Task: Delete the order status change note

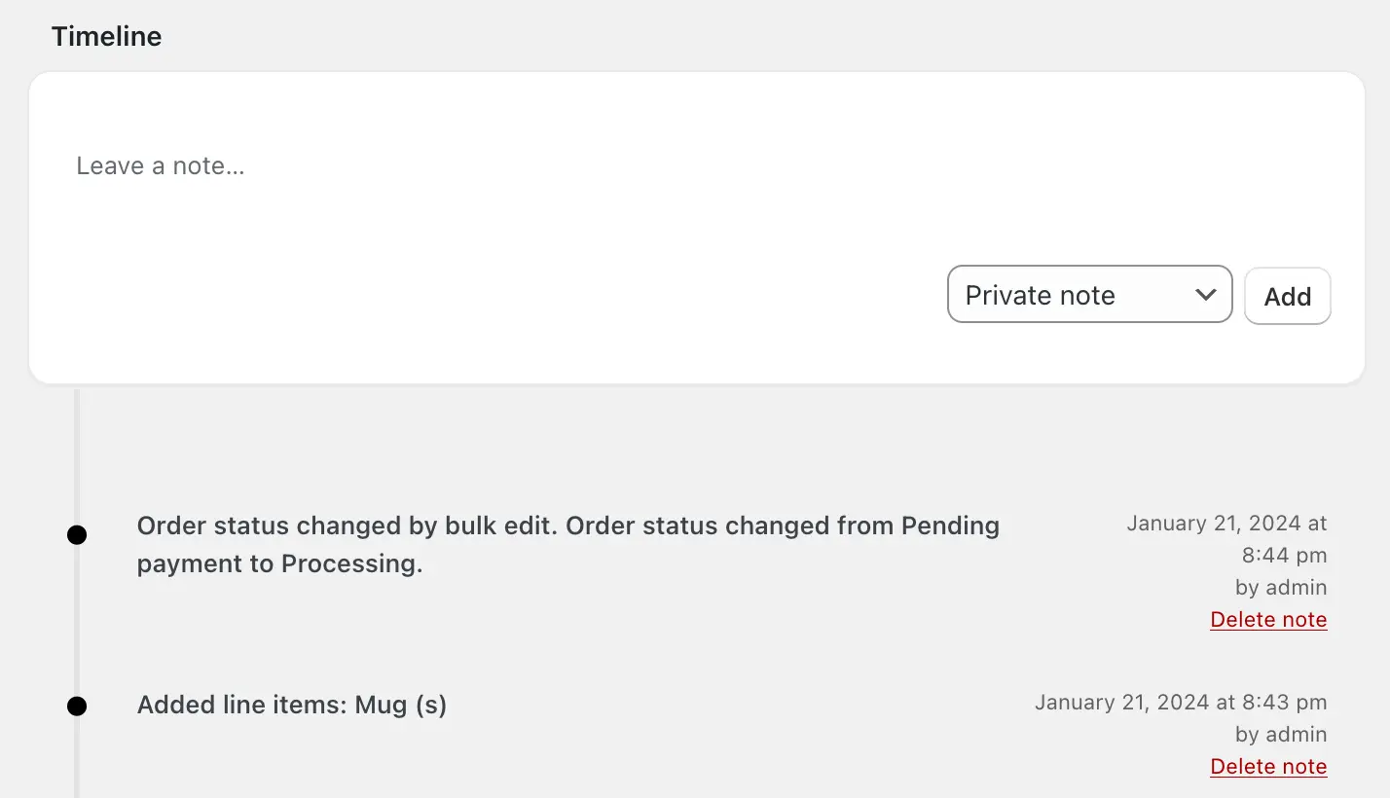Action: click(x=1267, y=619)
